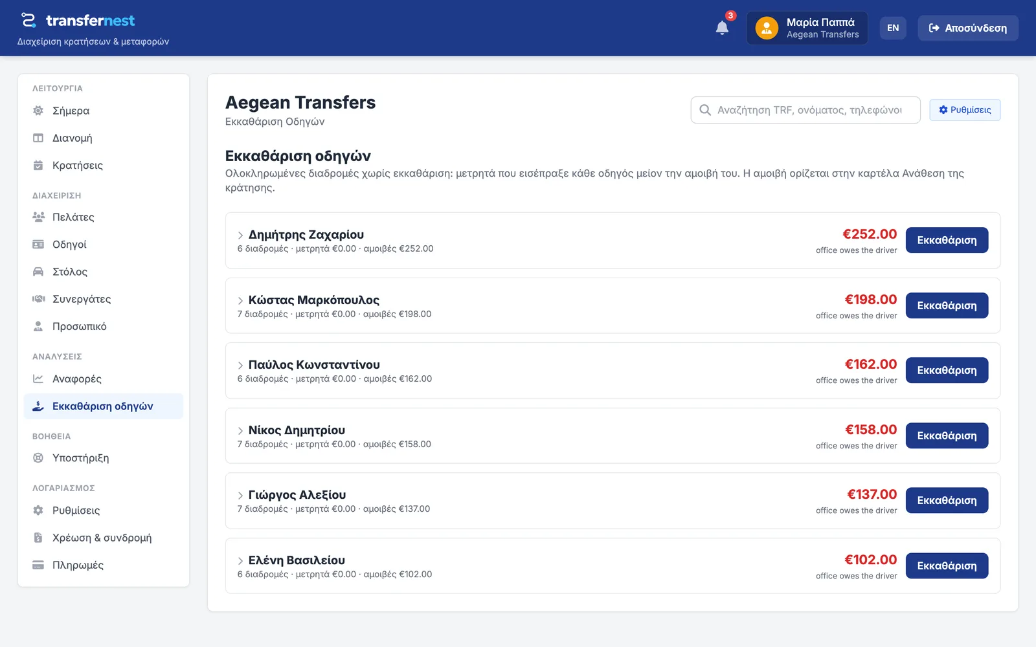
Task: Open Αναφορές in sidebar menu
Action: point(104,378)
